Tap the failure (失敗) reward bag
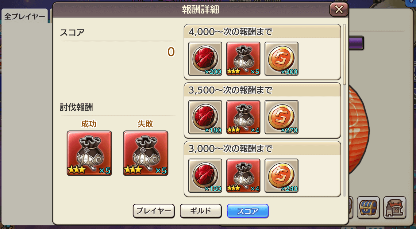The width and height of the screenshot is (416, 229). coord(145,153)
